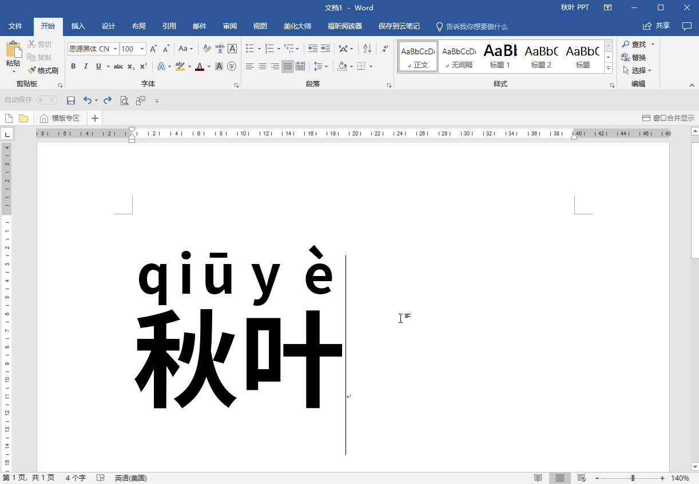Open the line spacing dropdown
Viewport: 699px width, 484px height.
[320, 66]
